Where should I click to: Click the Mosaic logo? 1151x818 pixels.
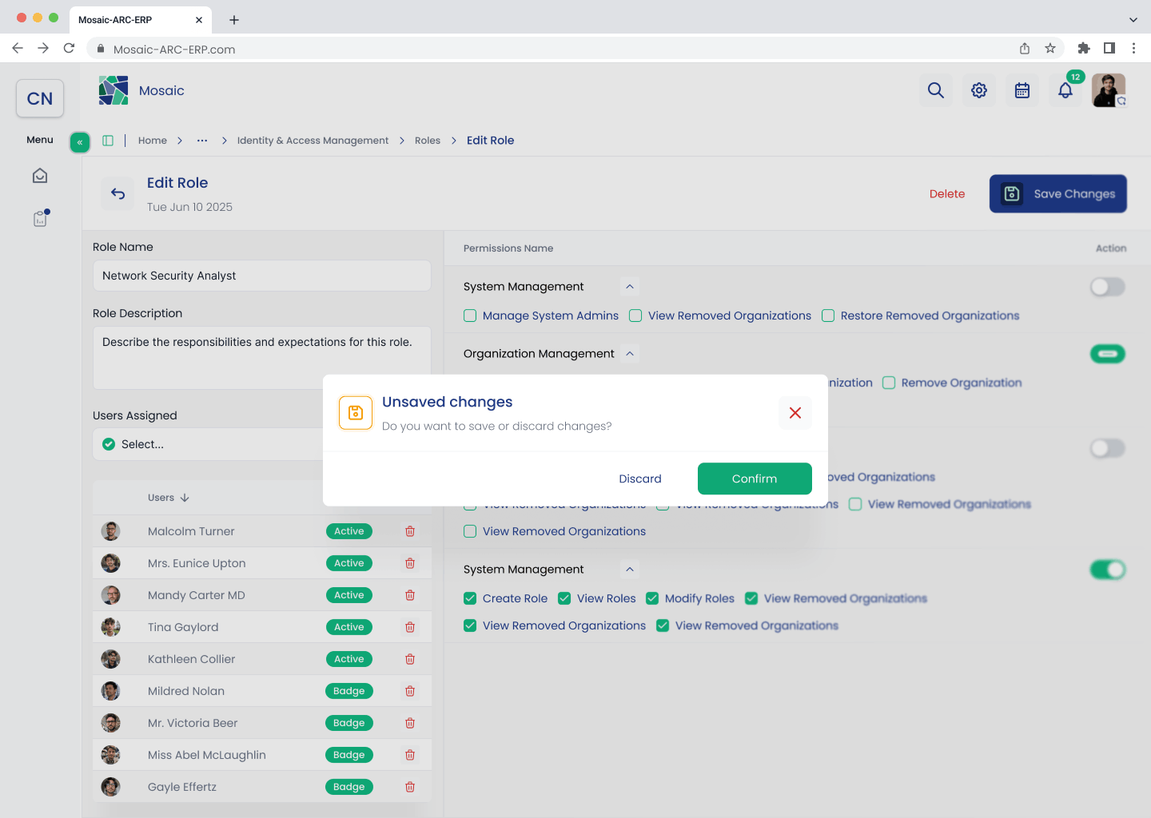114,90
